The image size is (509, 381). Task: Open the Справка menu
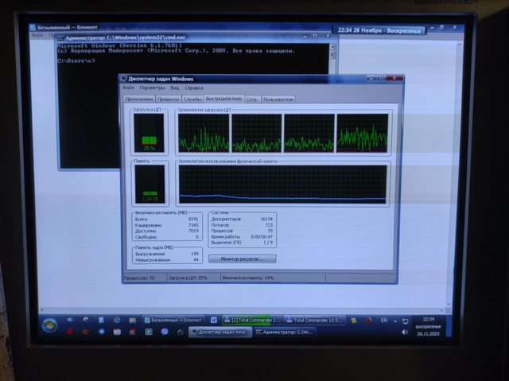(194, 88)
